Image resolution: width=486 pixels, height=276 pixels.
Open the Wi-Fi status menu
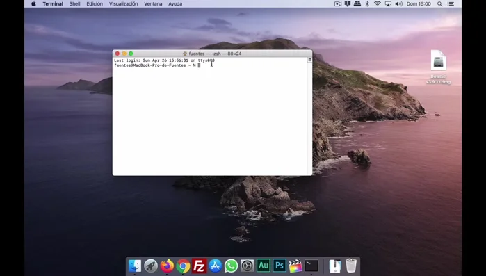click(x=378, y=3)
